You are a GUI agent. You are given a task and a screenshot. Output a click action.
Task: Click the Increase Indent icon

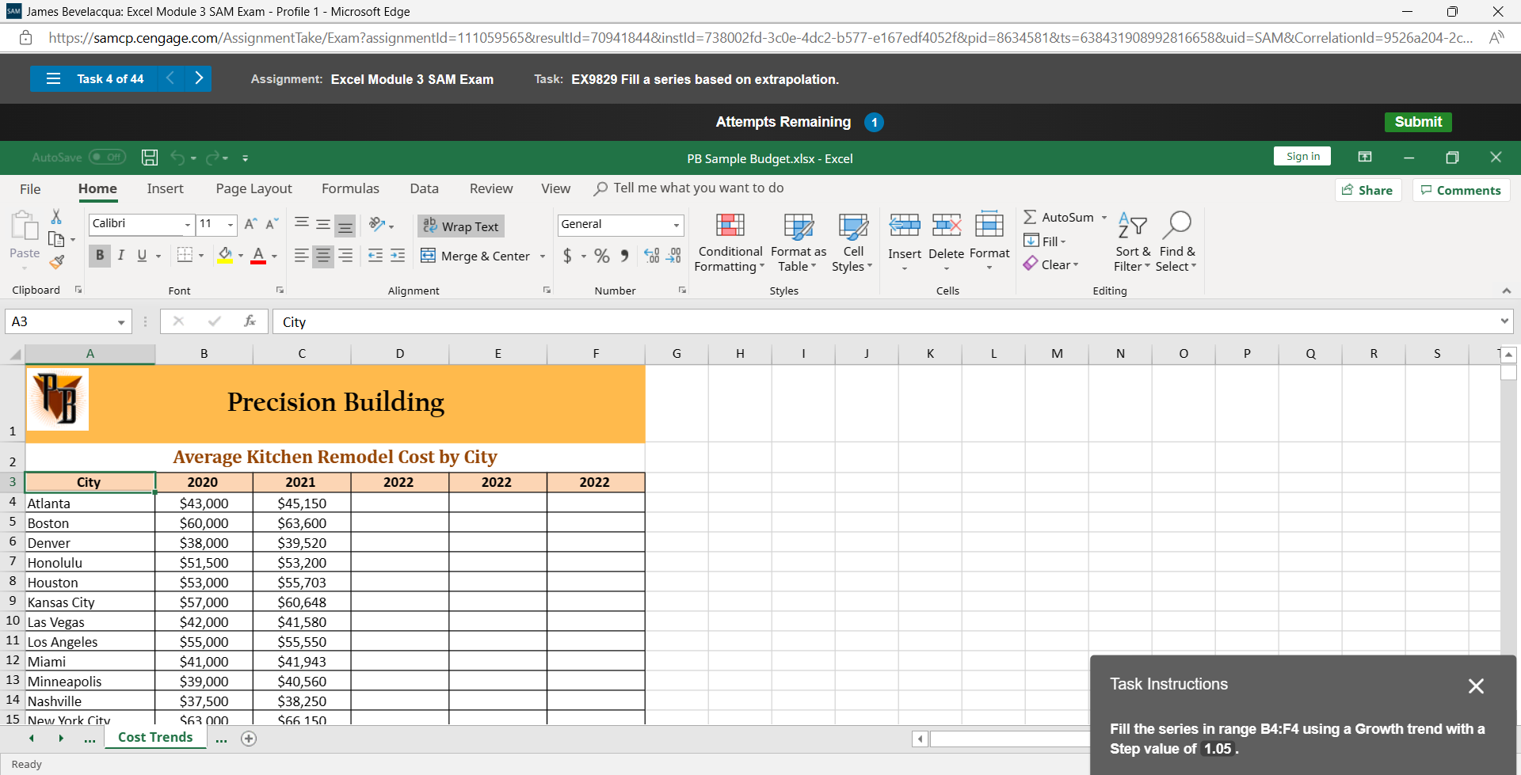[x=398, y=256]
